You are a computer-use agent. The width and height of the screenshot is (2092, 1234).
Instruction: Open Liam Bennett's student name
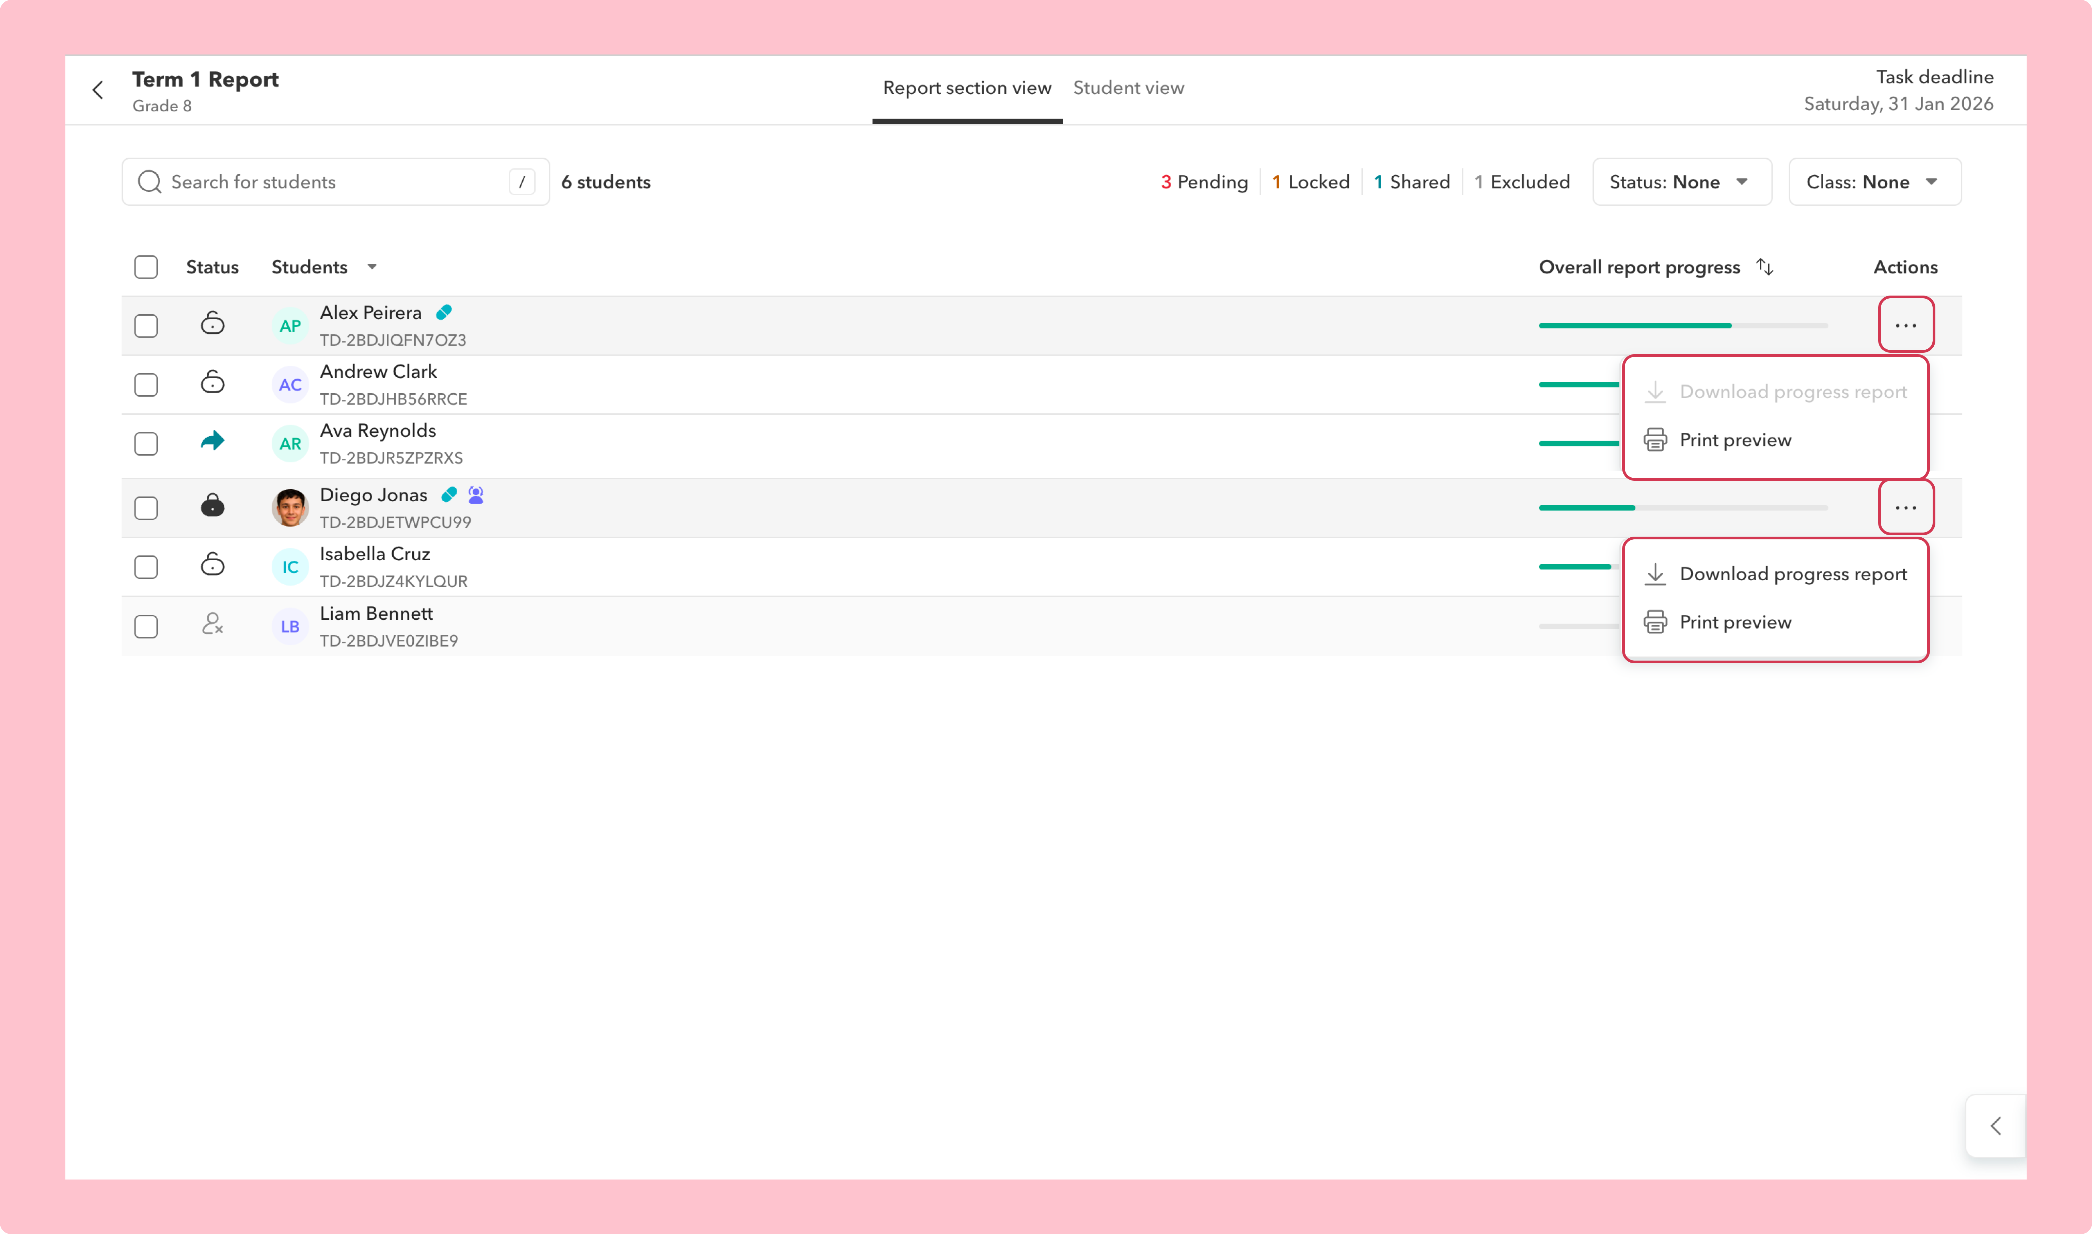(376, 614)
